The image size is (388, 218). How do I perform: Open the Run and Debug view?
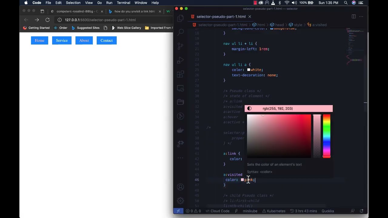click(181, 60)
